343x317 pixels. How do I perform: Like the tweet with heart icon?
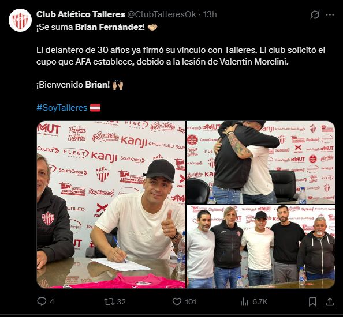click(x=177, y=301)
